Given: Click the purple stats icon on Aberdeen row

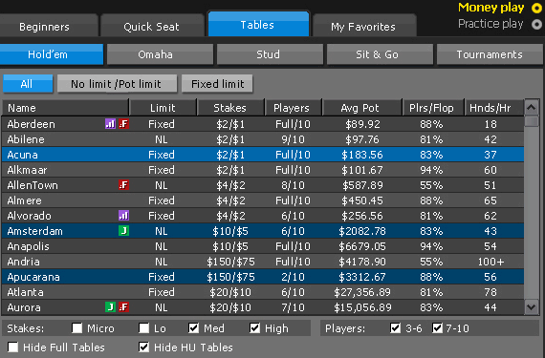Looking at the screenshot, I should tap(110, 124).
